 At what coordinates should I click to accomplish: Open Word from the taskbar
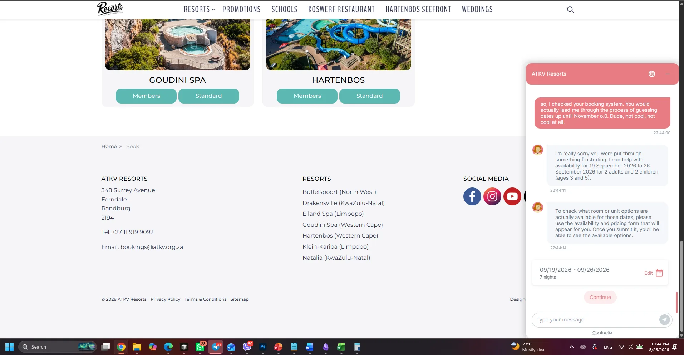point(310,347)
